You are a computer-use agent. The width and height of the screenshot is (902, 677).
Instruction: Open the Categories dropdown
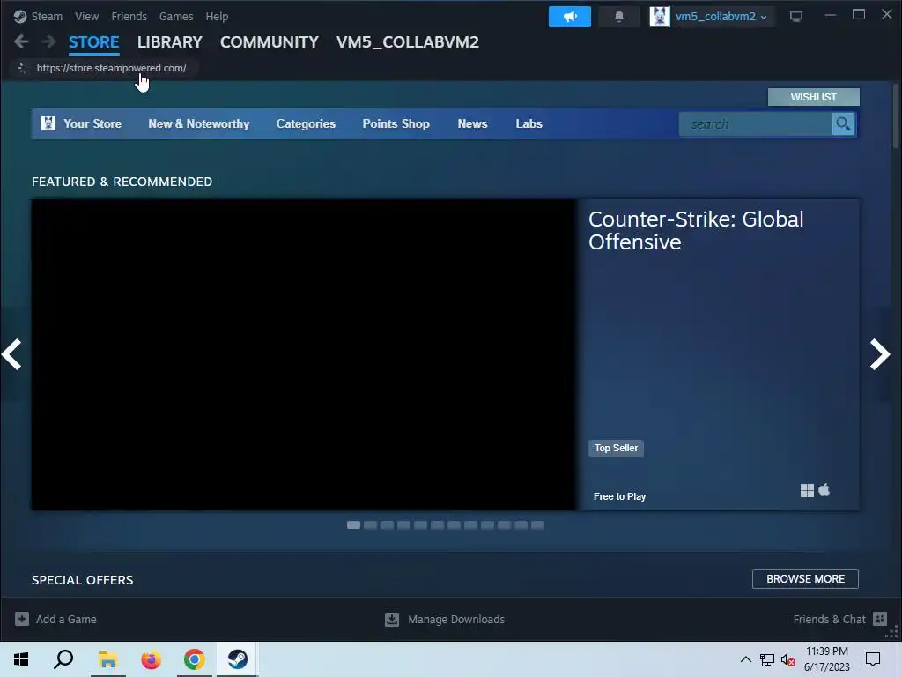(x=306, y=123)
